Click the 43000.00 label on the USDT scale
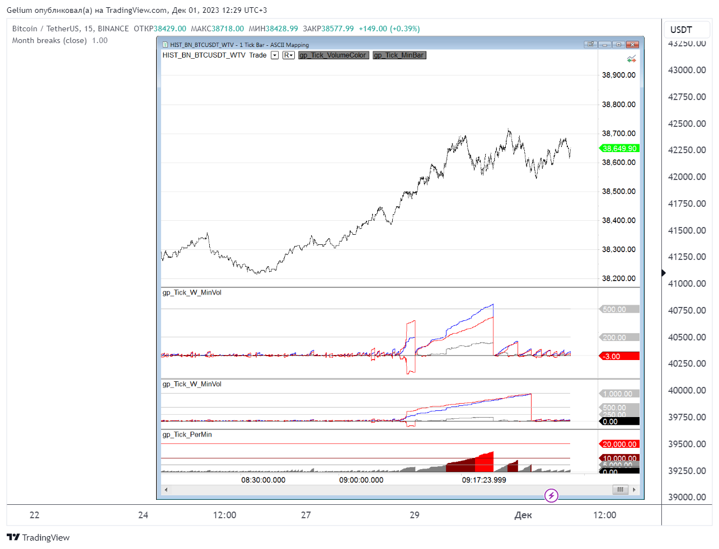Screen dimensions: 719x549 (687, 70)
